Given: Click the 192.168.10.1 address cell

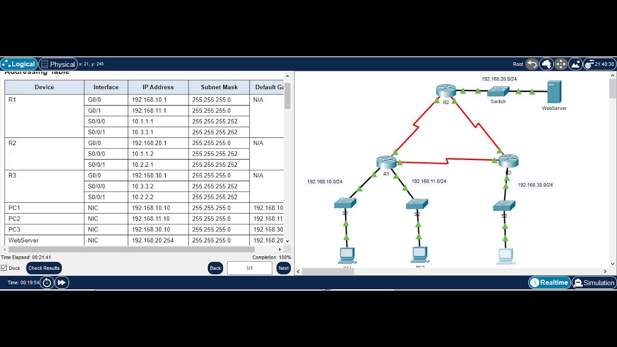Looking at the screenshot, I should point(158,100).
